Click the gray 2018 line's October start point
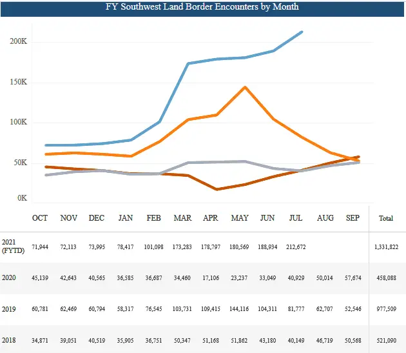Image resolution: width=406 pixels, height=353 pixels. (x=46, y=175)
